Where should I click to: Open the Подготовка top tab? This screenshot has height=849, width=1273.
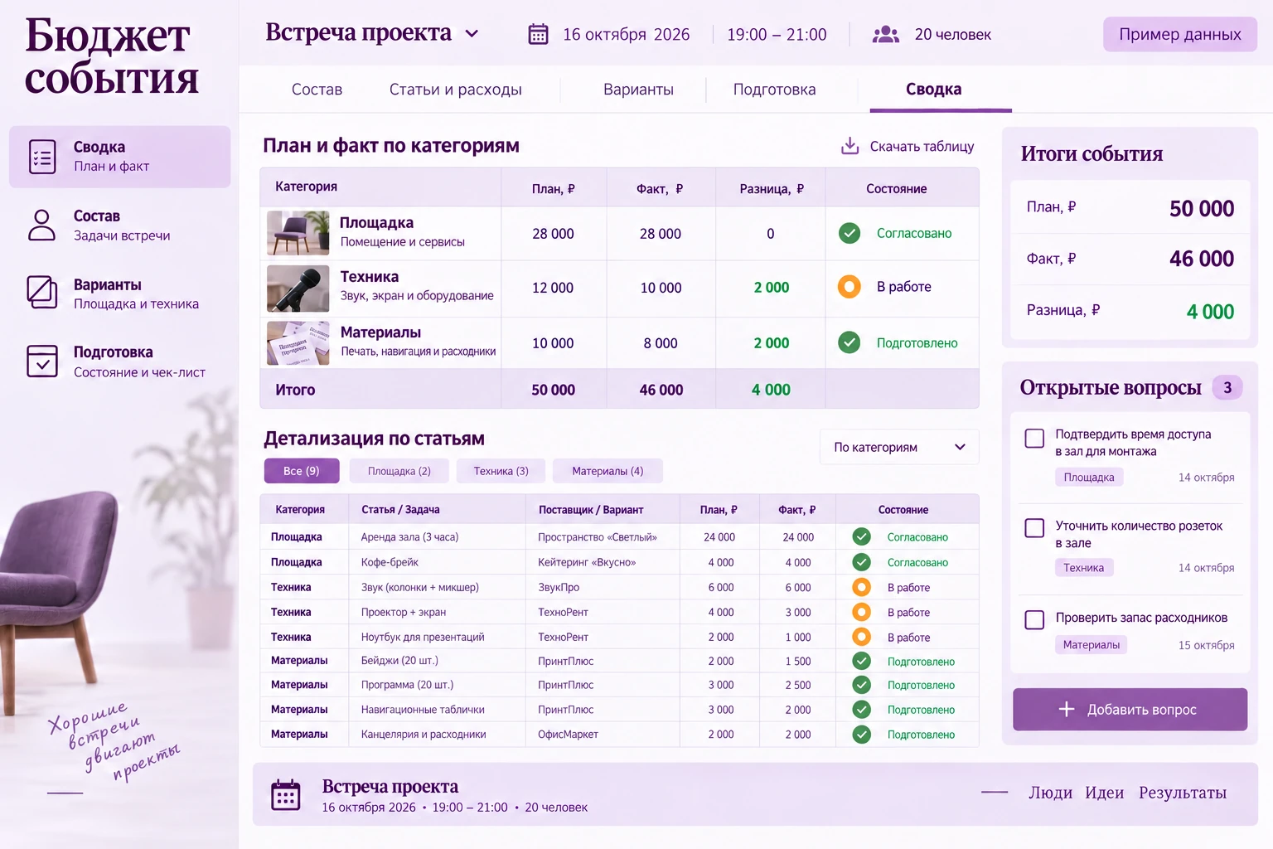pos(774,90)
